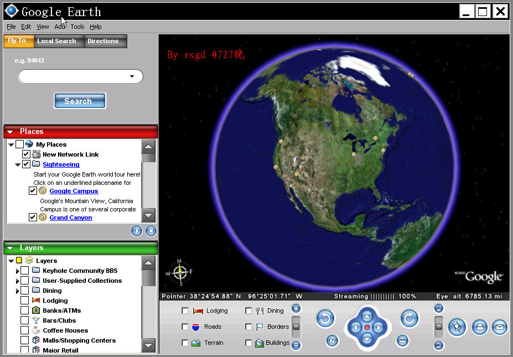
Task: Expand Keyhole Community BBS folder
Action: coord(17,271)
